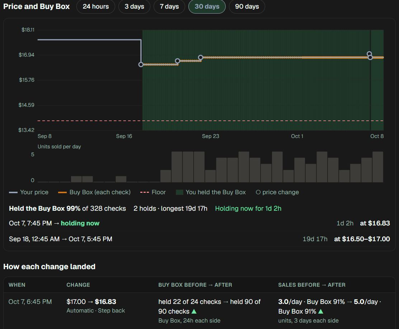Click the CHANGE column header

click(78, 285)
